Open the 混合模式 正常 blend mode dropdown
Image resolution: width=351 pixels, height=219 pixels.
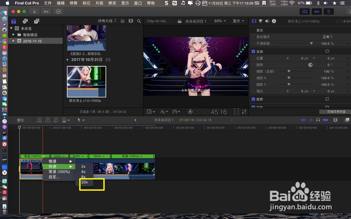coord(327,37)
